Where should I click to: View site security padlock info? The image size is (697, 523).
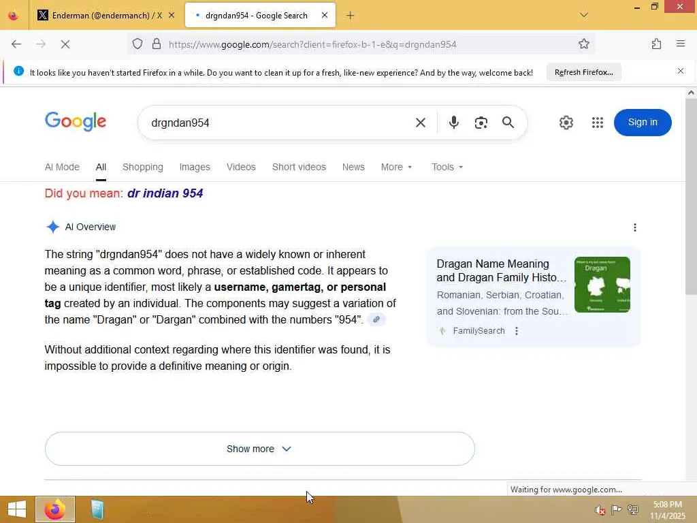pyautogui.click(x=157, y=44)
